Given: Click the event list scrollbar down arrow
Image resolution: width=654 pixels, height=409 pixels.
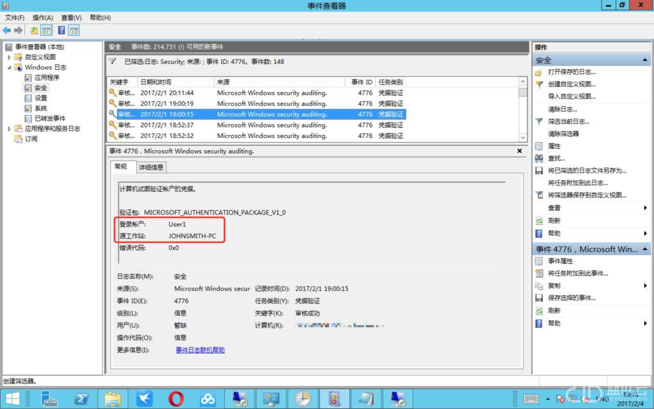Looking at the screenshot, I should [x=522, y=137].
